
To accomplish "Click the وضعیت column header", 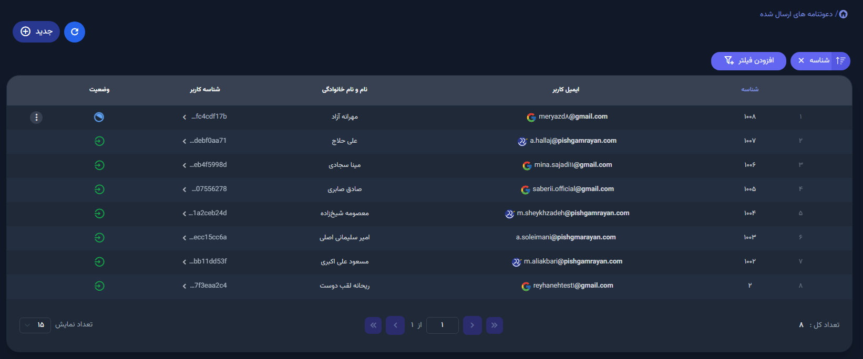I will 99,90.
